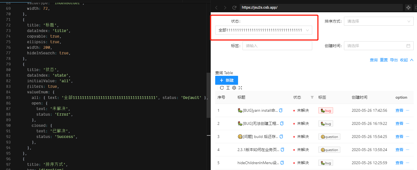417x170 pixels.
Task: Click calendar icon in 创建时间 field
Action: 408,46
